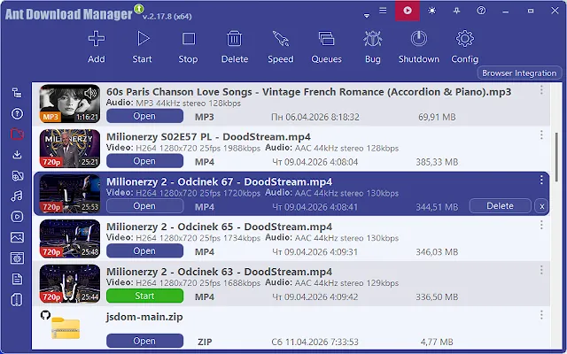The height and width of the screenshot is (354, 567).
Task: Select the music note sidebar icon
Action: click(x=17, y=196)
